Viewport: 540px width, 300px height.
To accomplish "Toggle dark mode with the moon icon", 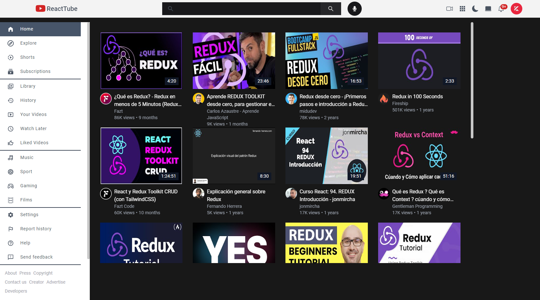I will (475, 9).
